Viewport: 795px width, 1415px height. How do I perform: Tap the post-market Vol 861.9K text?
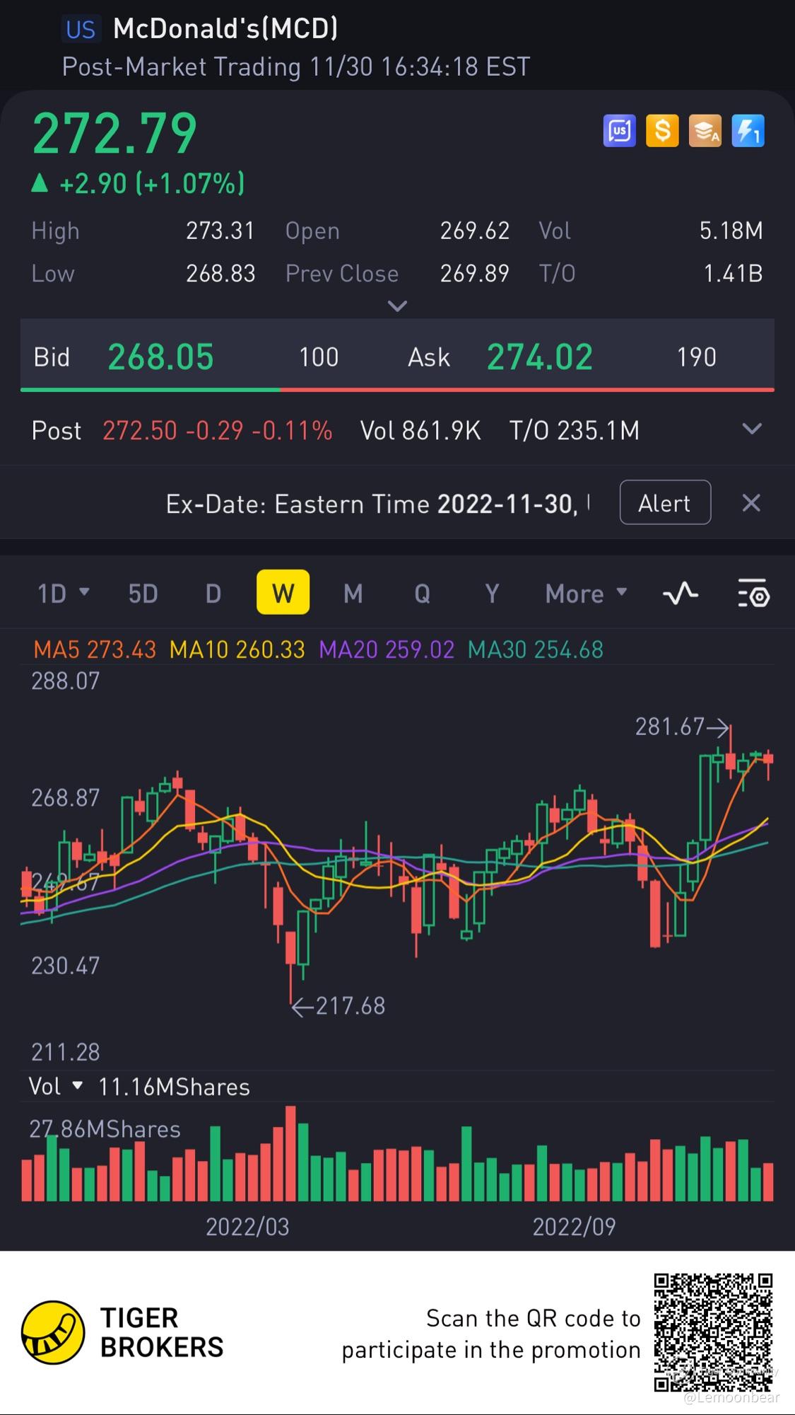click(420, 430)
